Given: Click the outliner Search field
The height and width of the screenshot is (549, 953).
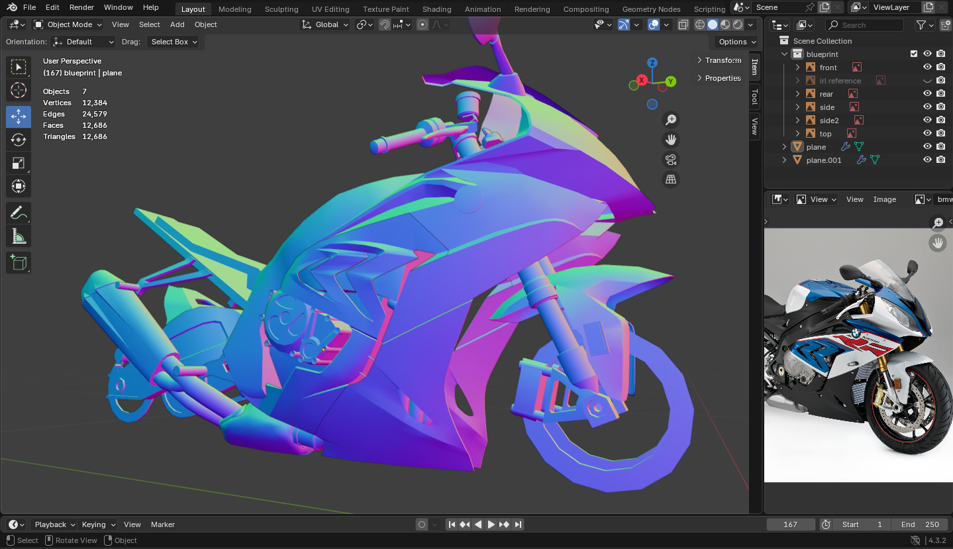Looking at the screenshot, I should coord(864,25).
